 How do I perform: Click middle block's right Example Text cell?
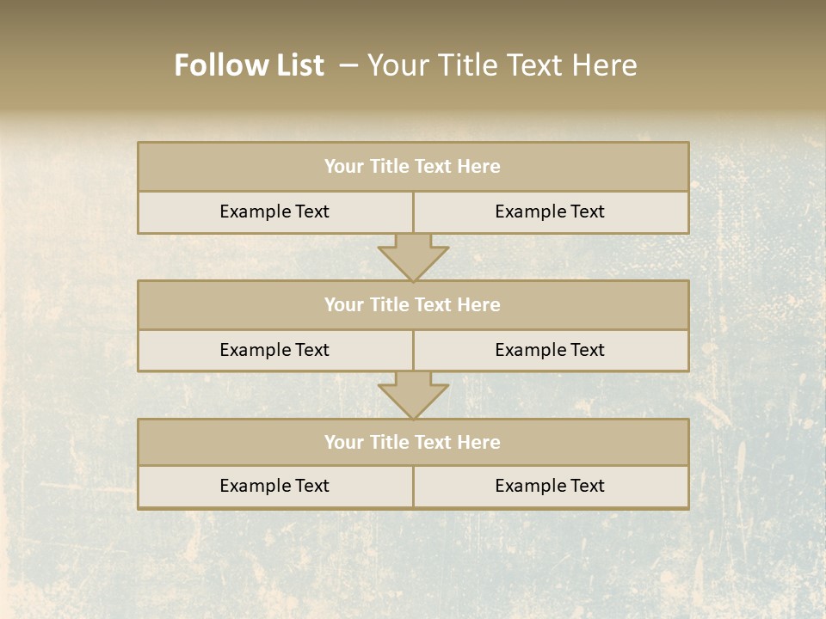(550, 350)
